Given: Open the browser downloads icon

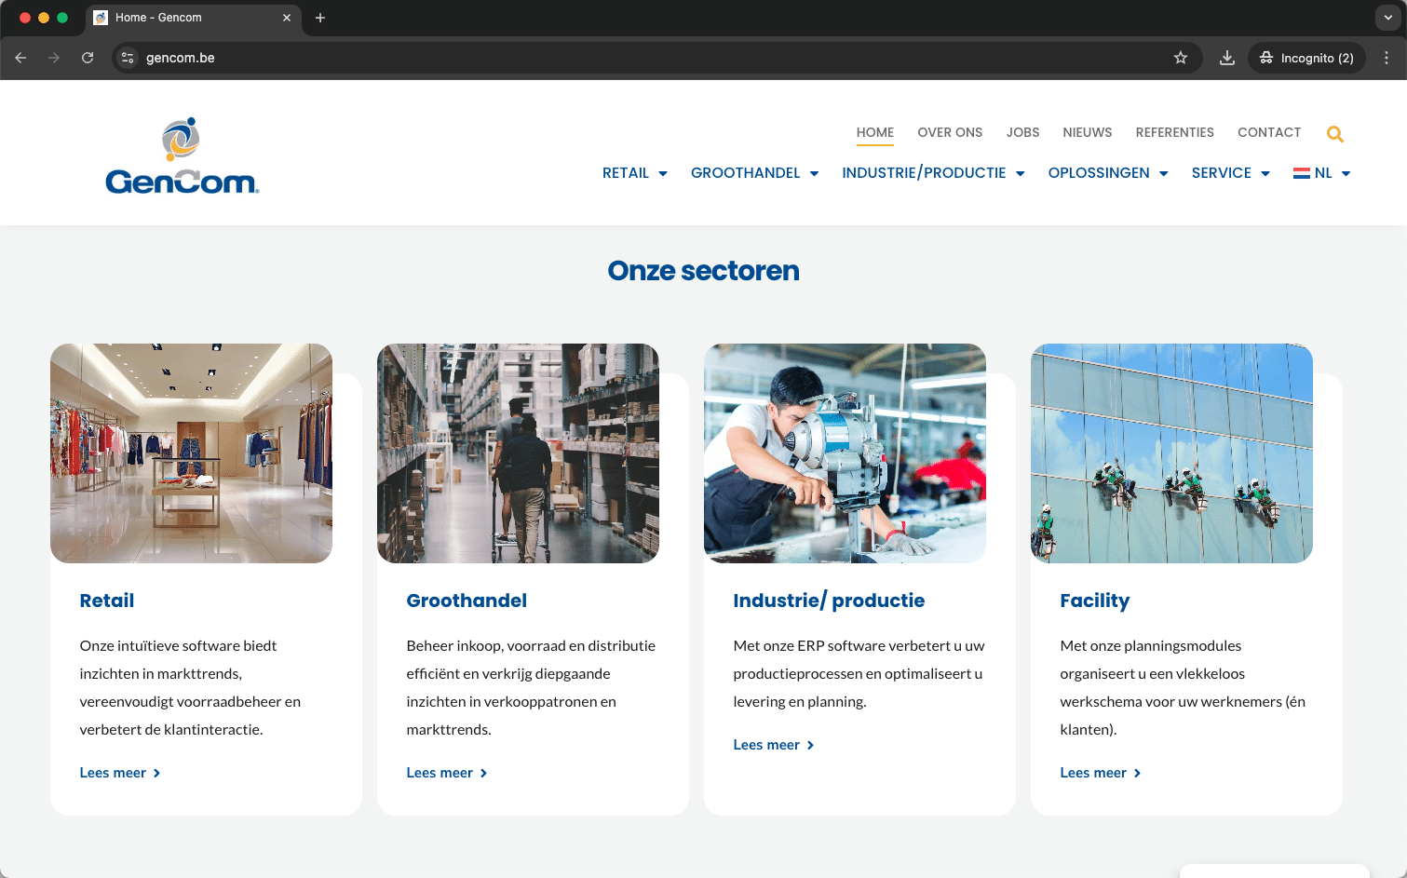Looking at the screenshot, I should click(1226, 57).
